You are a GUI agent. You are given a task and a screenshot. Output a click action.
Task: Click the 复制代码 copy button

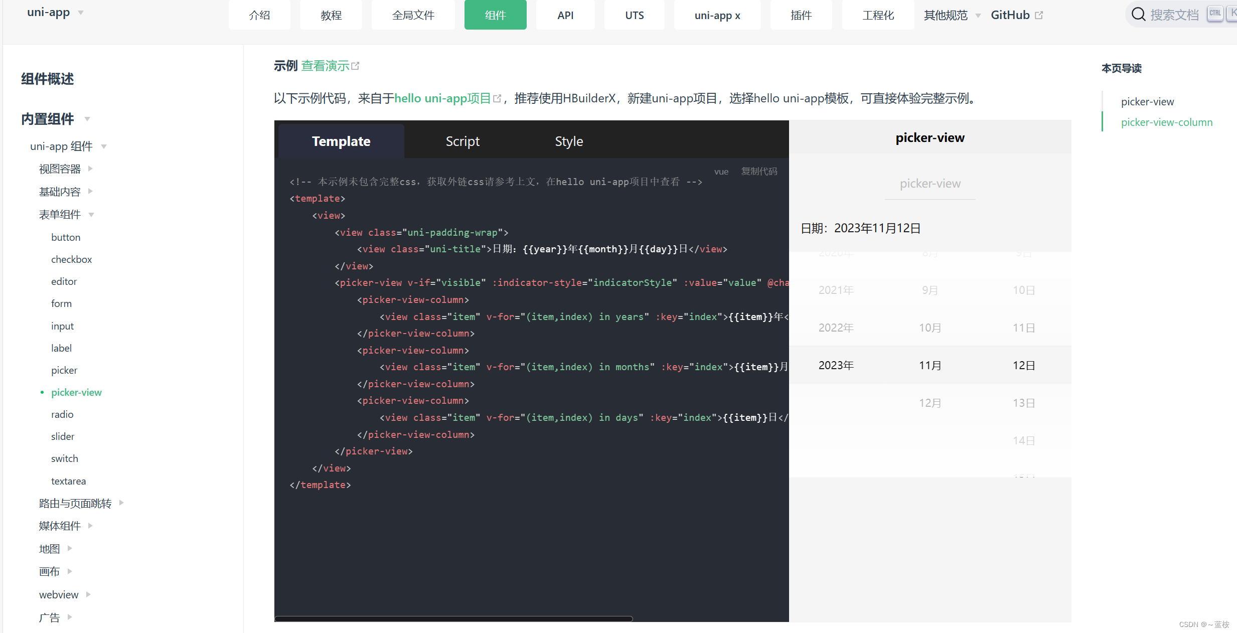click(x=759, y=172)
